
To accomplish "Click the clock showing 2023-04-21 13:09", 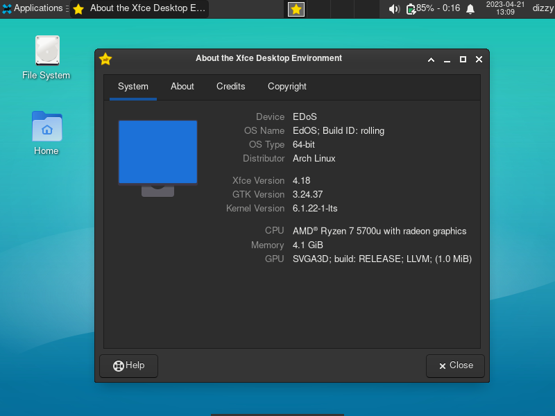I will (x=505, y=8).
